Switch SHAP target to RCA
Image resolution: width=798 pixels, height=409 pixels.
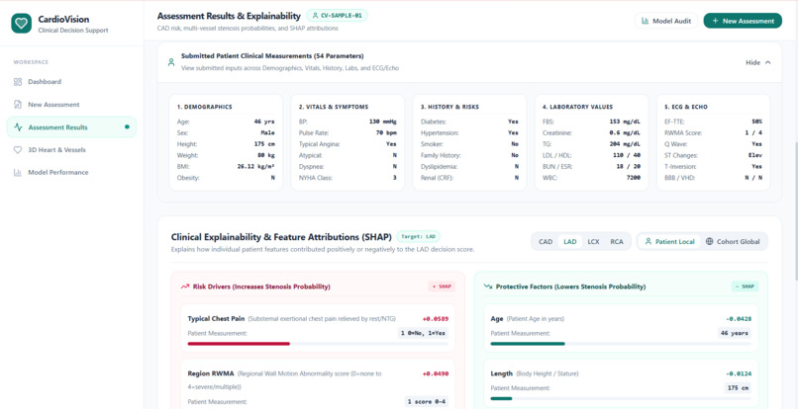tap(616, 242)
